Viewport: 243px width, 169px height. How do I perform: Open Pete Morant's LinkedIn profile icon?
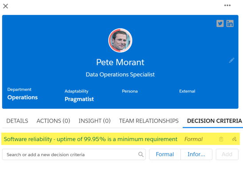coord(230,23)
